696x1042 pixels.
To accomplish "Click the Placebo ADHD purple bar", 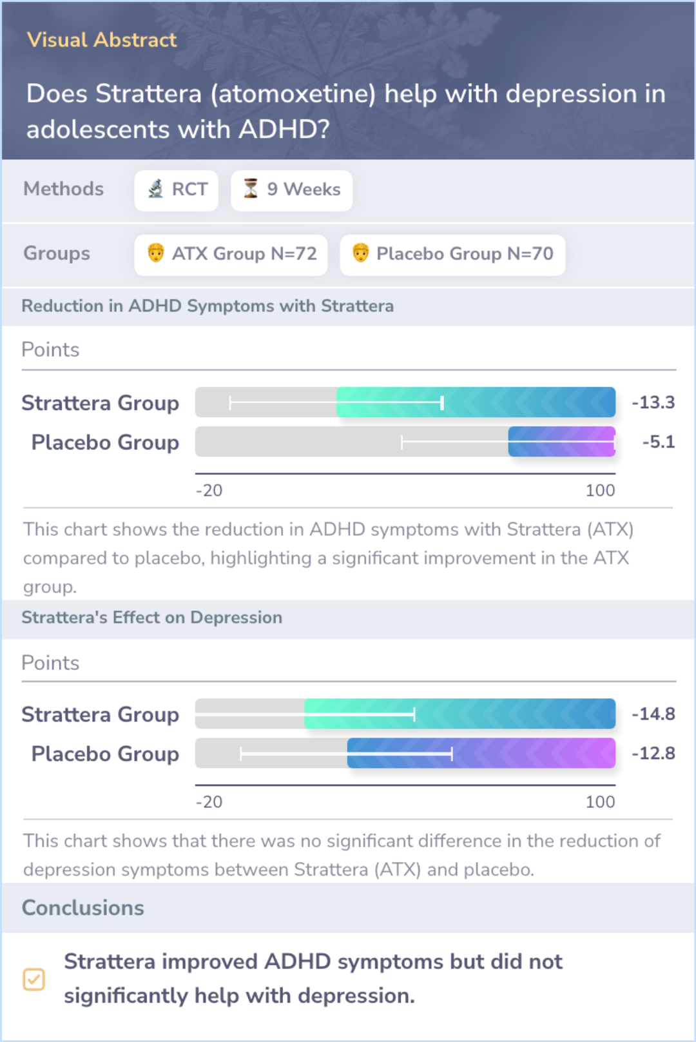I will pyautogui.click(x=561, y=442).
